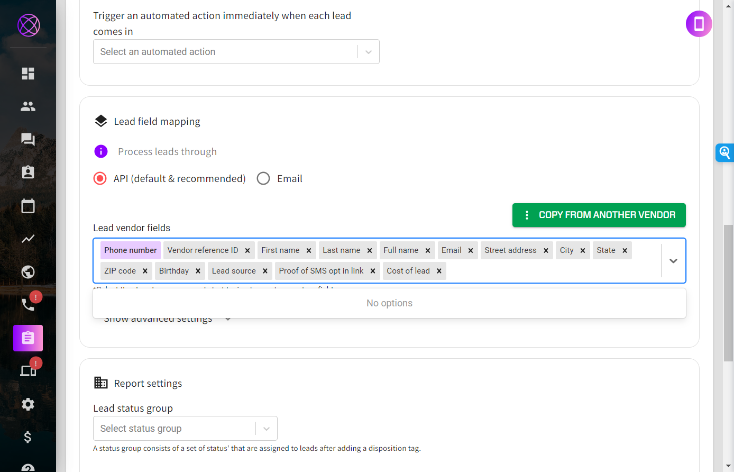Open the chat conversations sidebar icon
This screenshot has height=472, width=734.
point(28,139)
